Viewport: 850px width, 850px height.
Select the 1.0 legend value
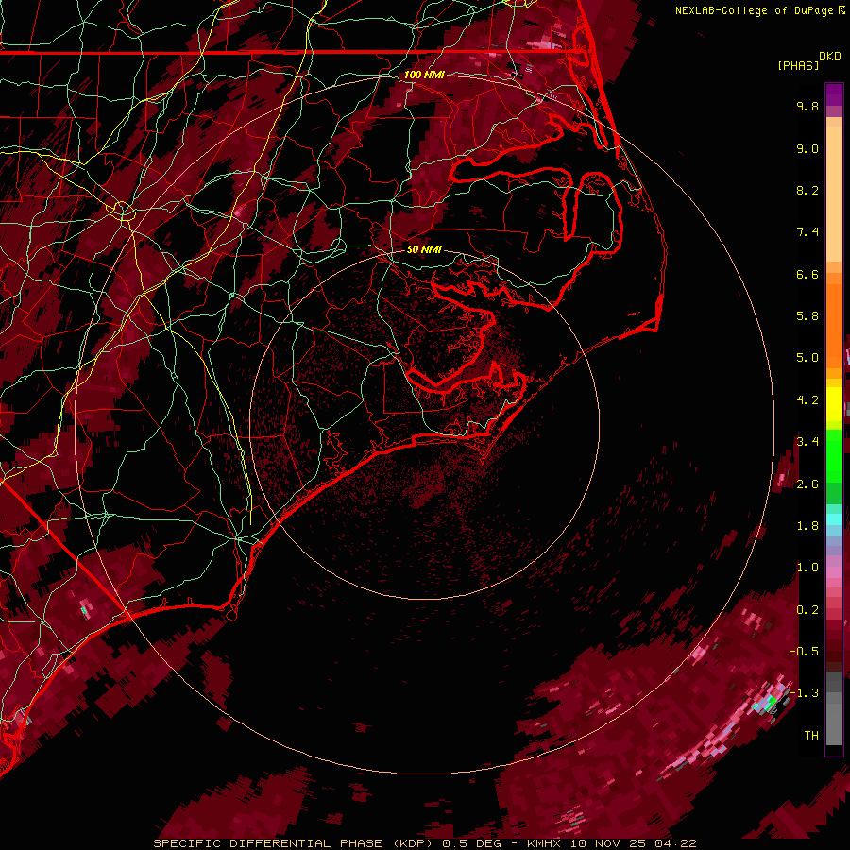807,568
